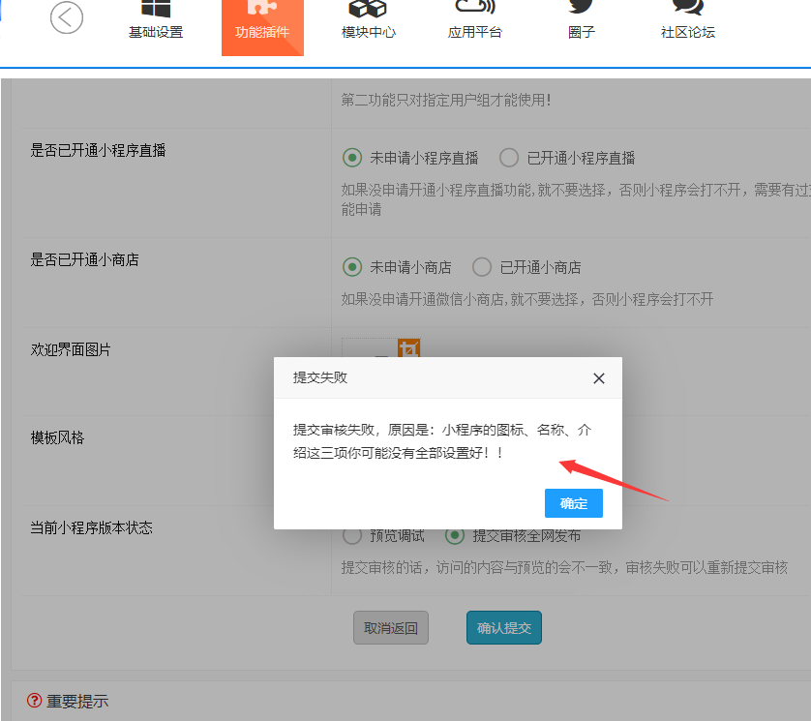Select 已开通小程序直播 radio option
This screenshot has height=721, width=811.
(x=509, y=158)
